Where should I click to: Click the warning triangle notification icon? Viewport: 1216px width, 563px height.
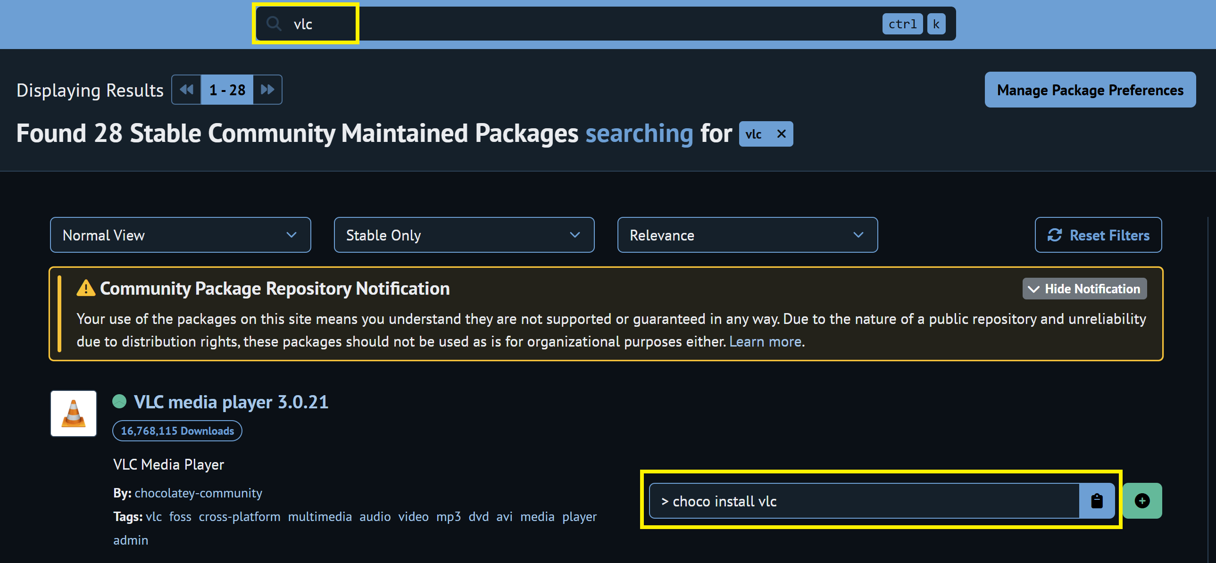point(85,288)
